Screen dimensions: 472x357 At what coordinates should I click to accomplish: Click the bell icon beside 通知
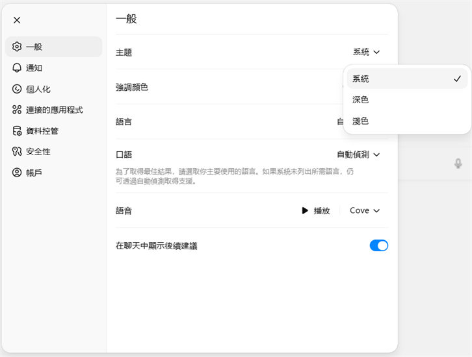coord(17,68)
